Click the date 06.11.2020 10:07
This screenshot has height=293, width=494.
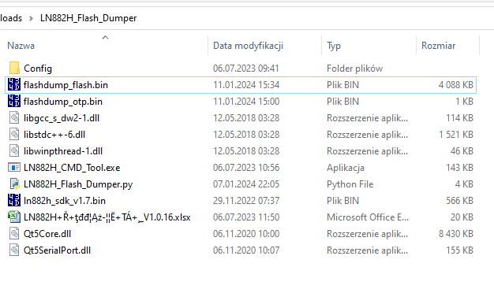[246, 250]
